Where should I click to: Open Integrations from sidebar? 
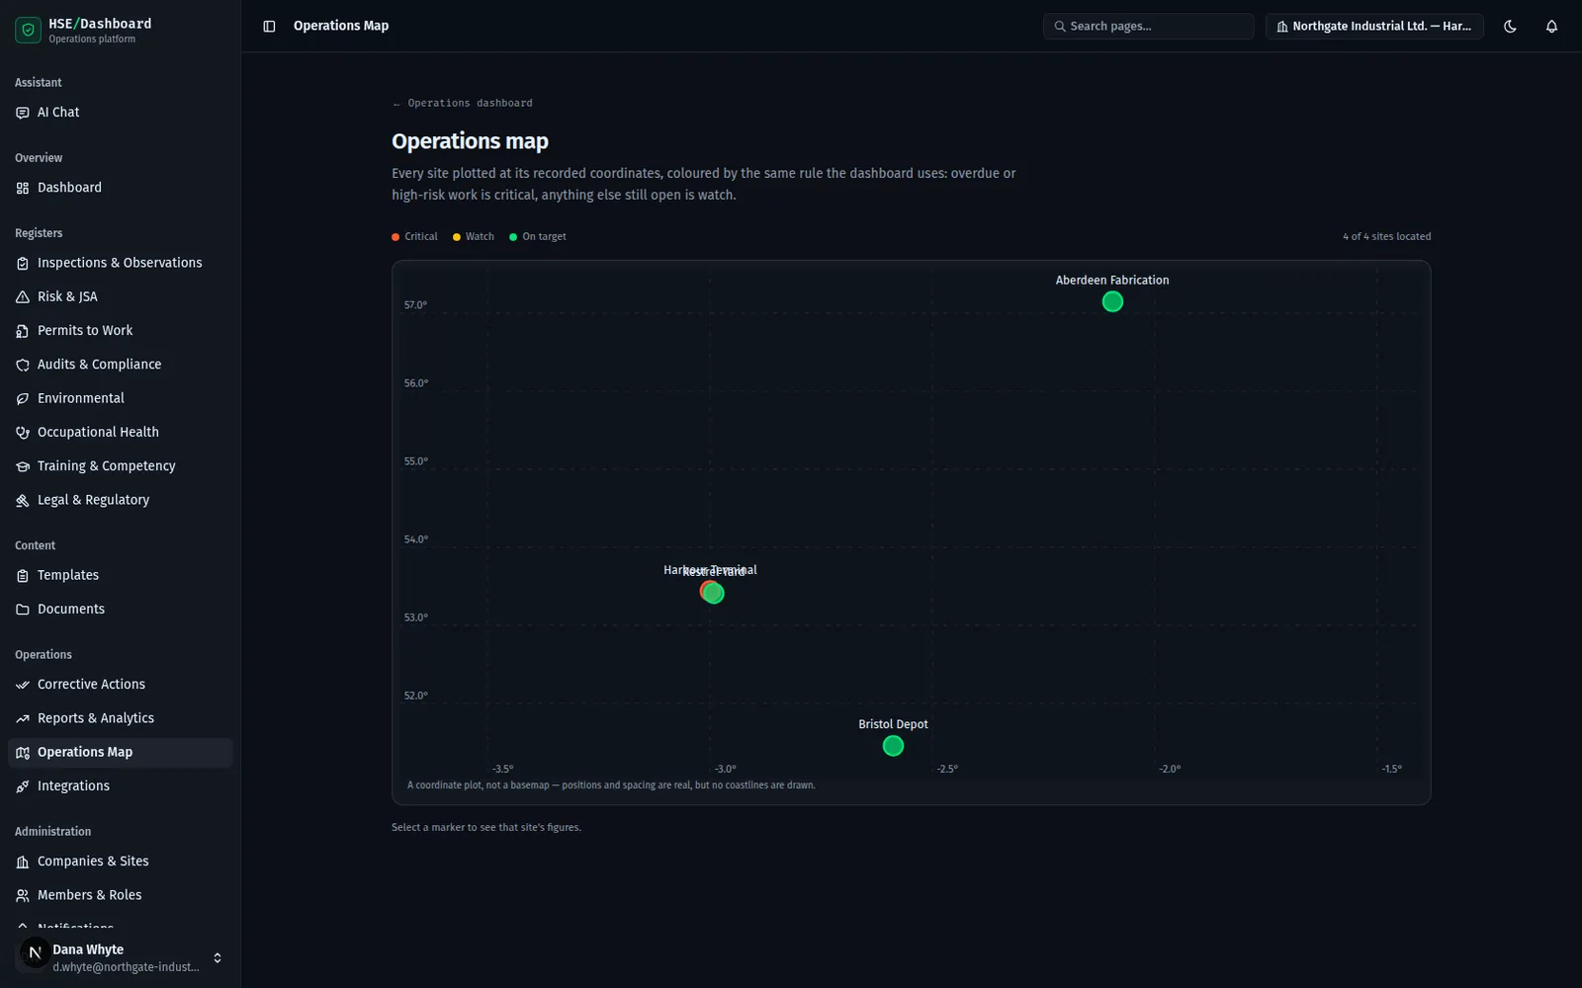(120, 786)
